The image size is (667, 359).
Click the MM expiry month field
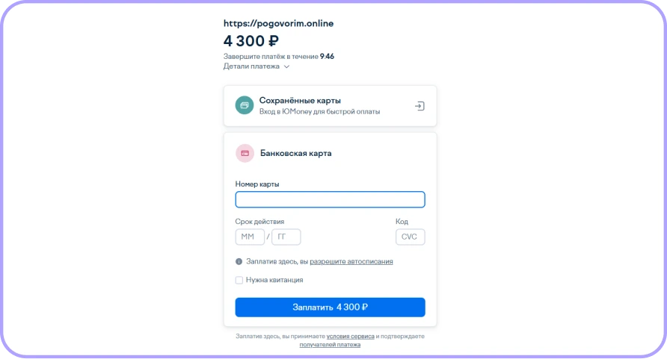(250, 237)
